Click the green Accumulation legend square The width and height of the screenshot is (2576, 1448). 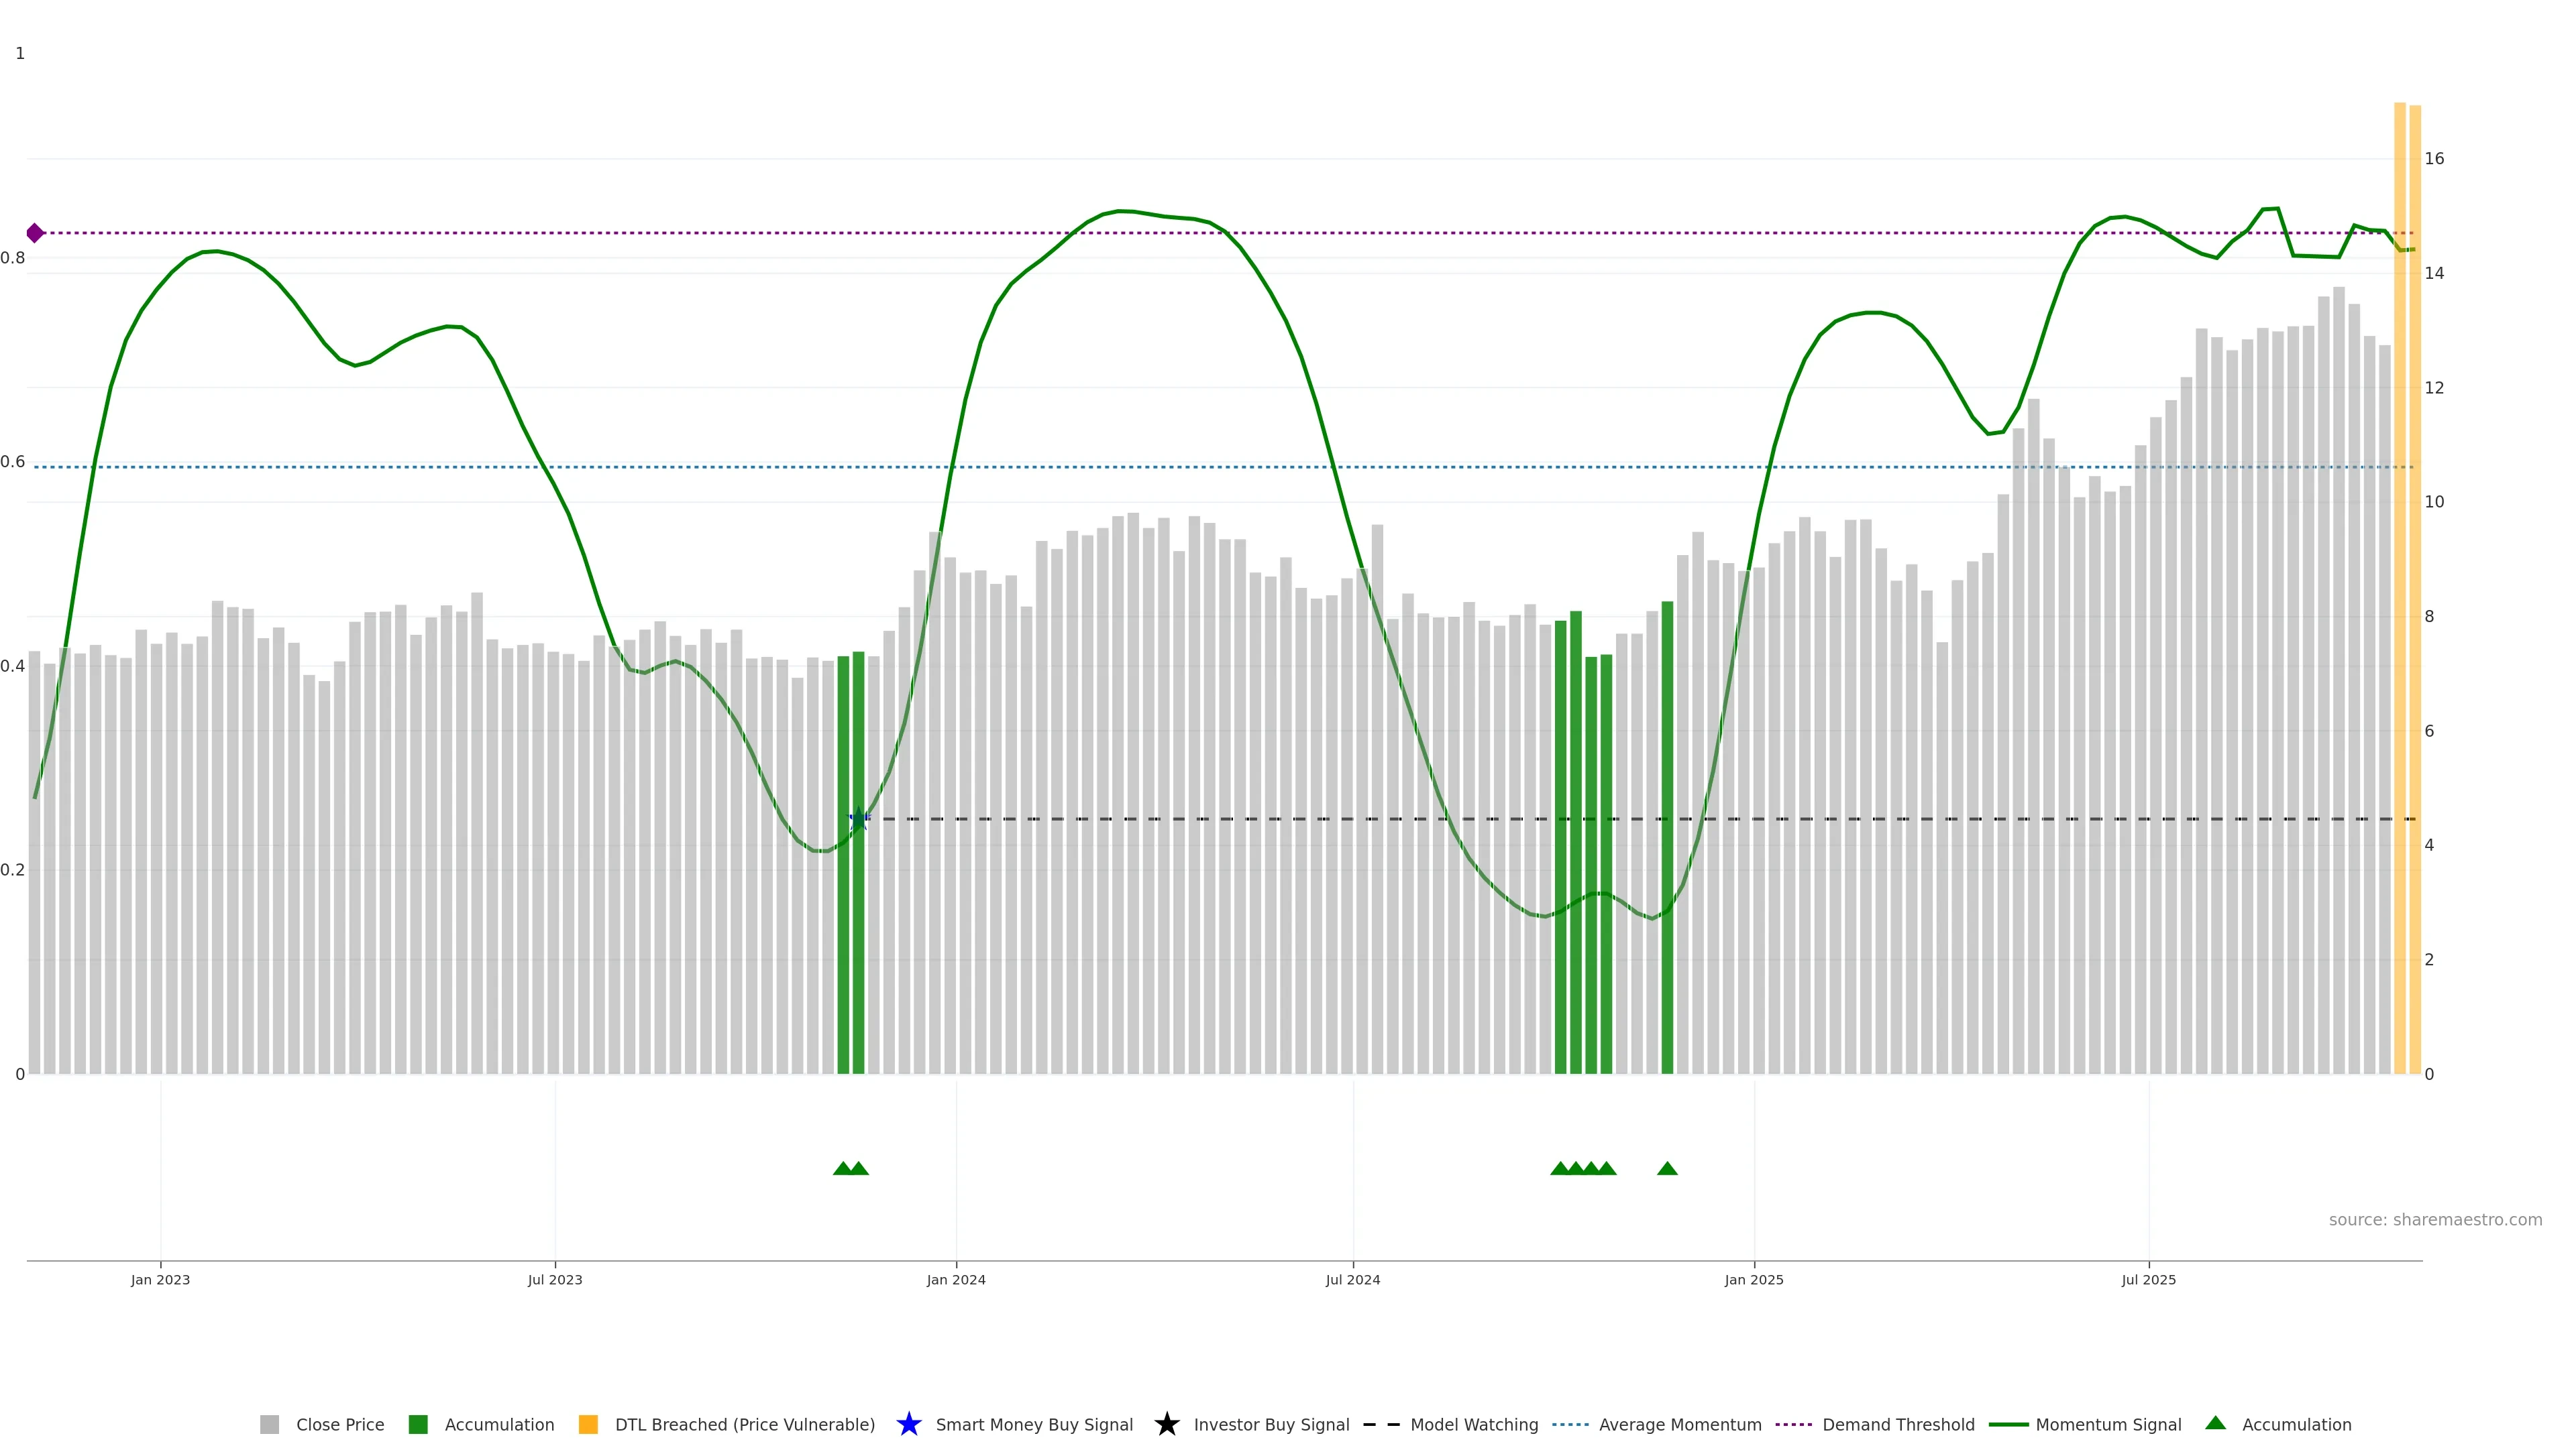(418, 1424)
